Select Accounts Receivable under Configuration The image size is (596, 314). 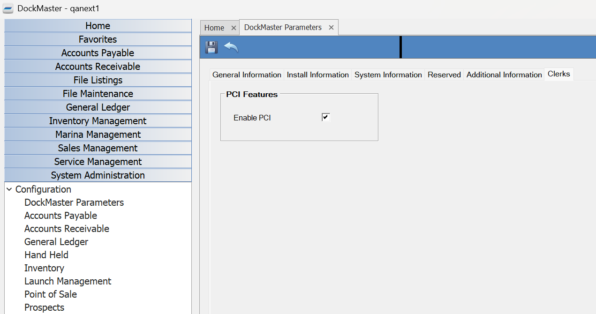coord(67,229)
